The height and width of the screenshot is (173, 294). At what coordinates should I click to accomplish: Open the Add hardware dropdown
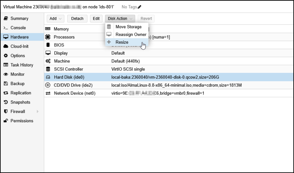[x=55, y=19]
